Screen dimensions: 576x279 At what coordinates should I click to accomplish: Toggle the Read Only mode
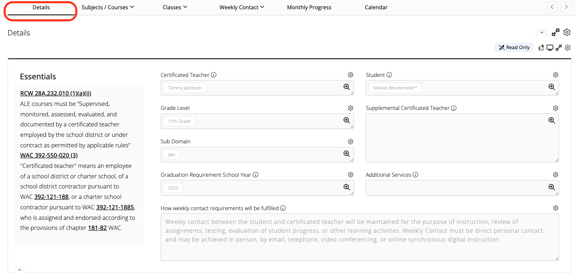pos(514,47)
